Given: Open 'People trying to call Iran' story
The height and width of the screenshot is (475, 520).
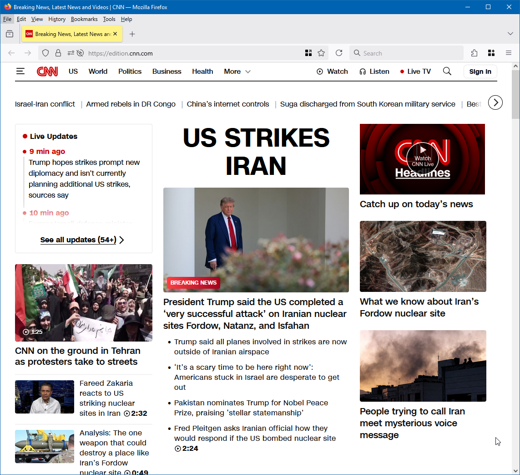Looking at the screenshot, I should [412, 423].
